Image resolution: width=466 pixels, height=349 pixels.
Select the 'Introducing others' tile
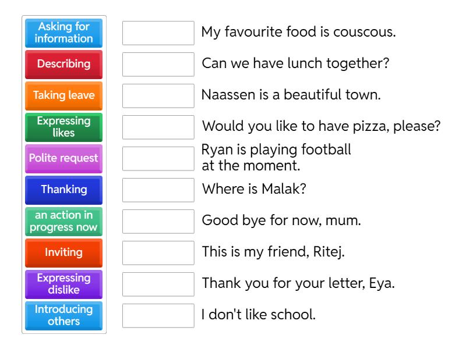pos(63,315)
